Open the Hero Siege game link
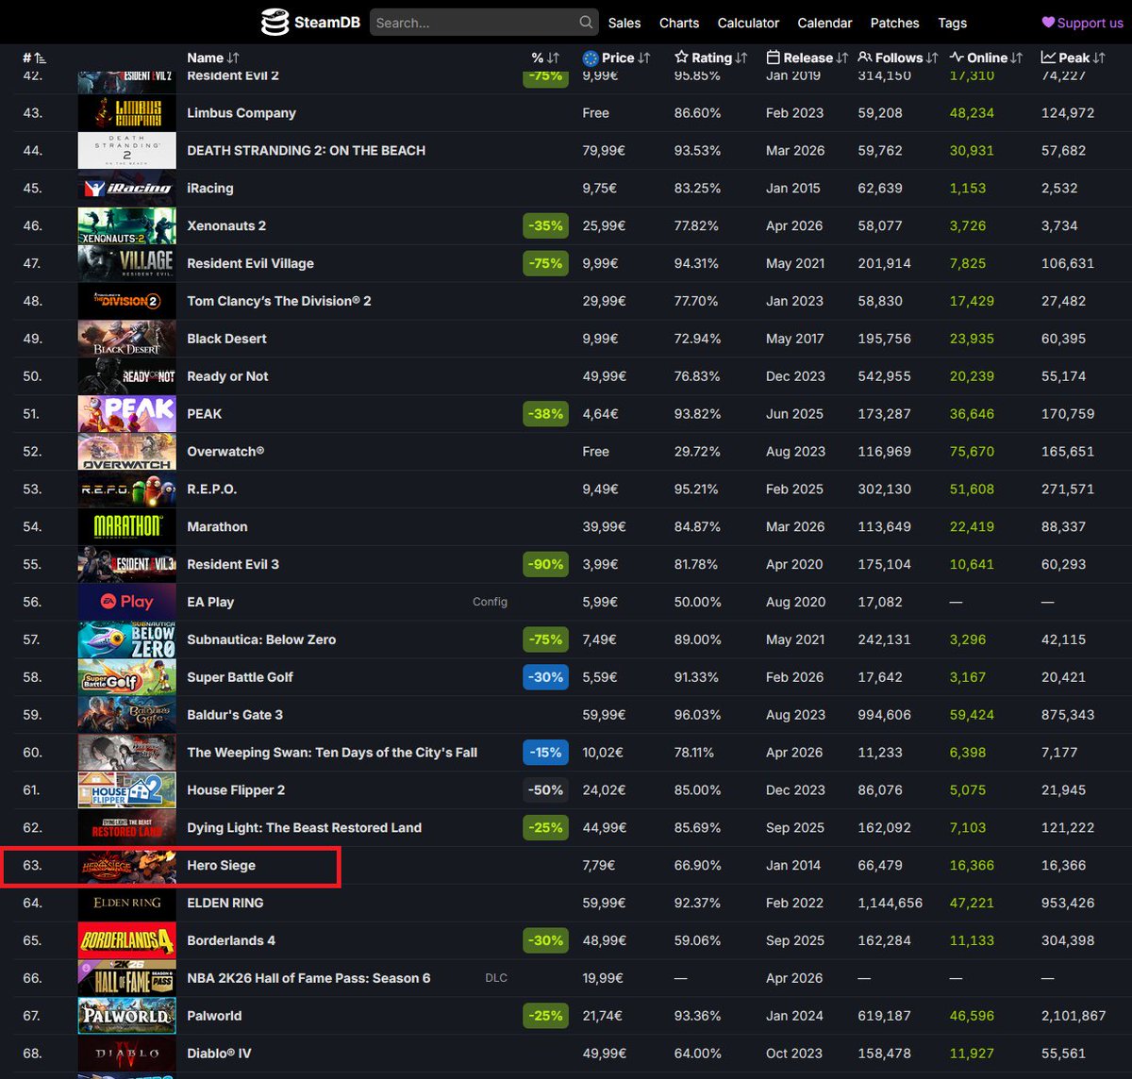The image size is (1132, 1079). [221, 865]
